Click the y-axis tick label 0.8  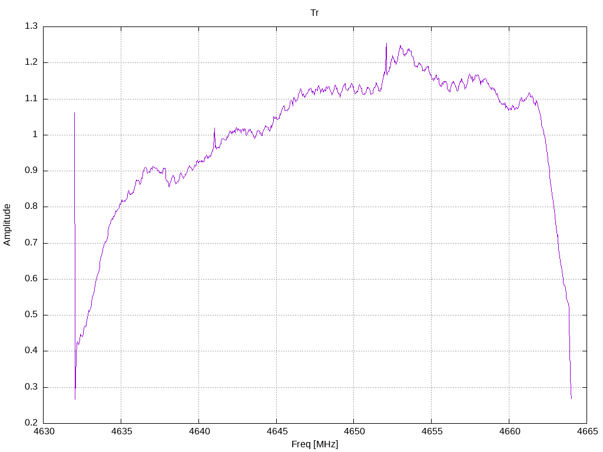click(31, 207)
